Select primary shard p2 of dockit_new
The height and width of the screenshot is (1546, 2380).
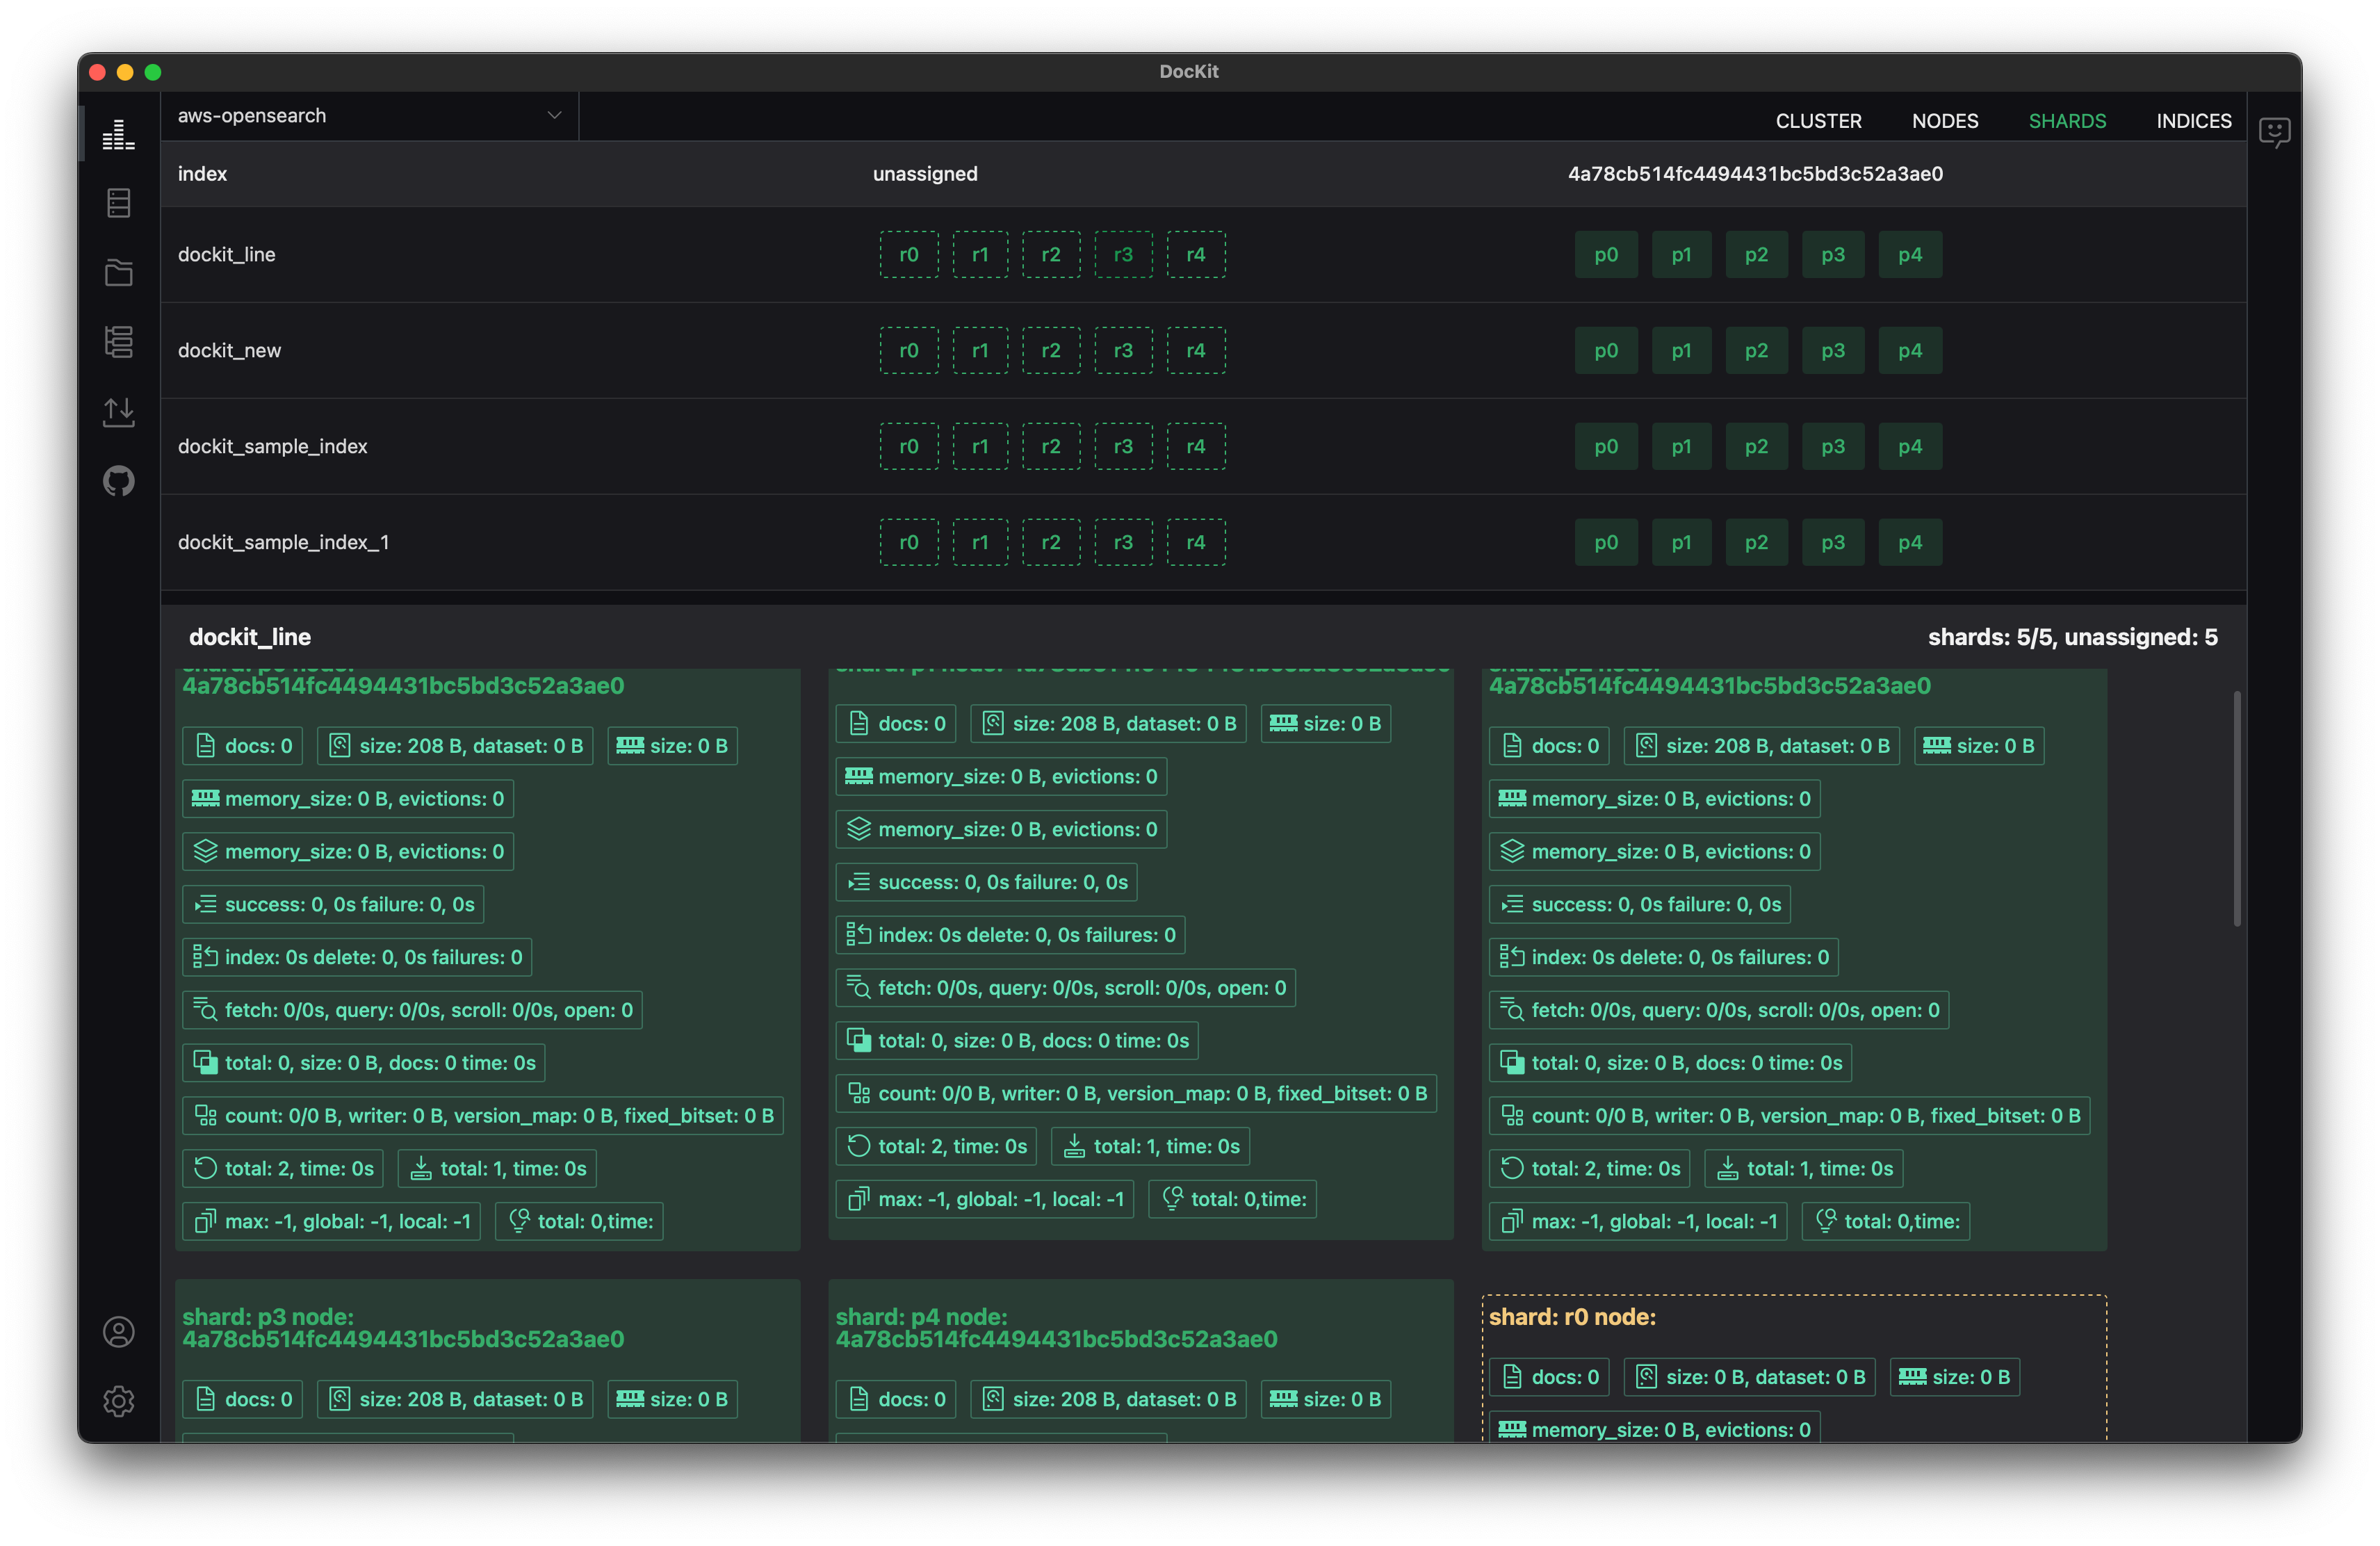click(1756, 351)
